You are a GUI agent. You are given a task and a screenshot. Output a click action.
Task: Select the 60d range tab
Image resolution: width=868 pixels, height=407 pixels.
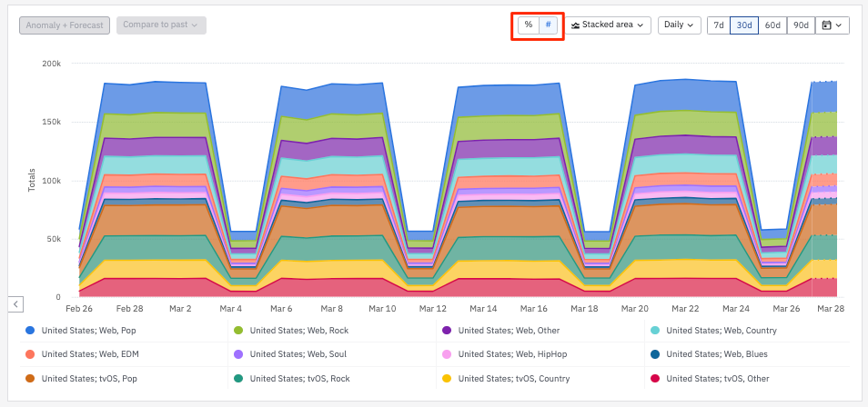772,25
